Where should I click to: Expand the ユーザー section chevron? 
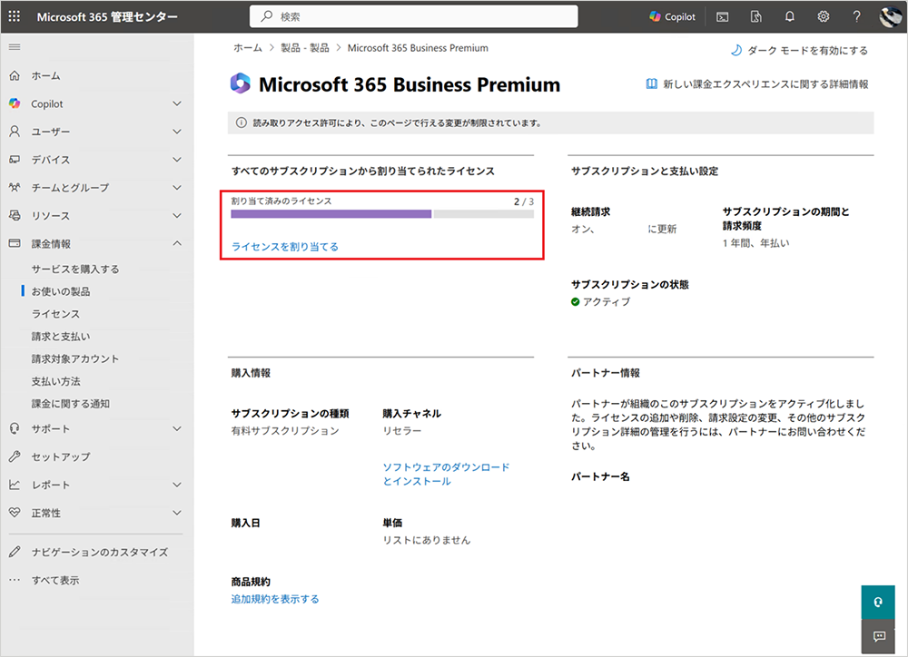[x=177, y=132]
